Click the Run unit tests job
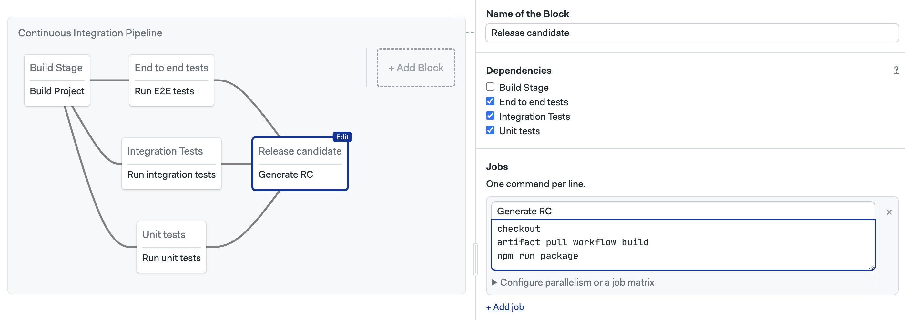905x320 pixels. (171, 258)
